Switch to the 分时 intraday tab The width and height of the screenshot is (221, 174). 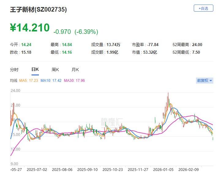(x=14, y=70)
